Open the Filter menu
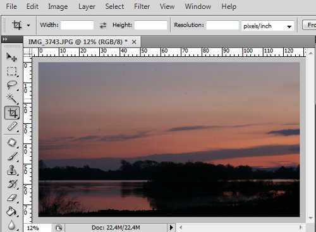 pyautogui.click(x=142, y=6)
